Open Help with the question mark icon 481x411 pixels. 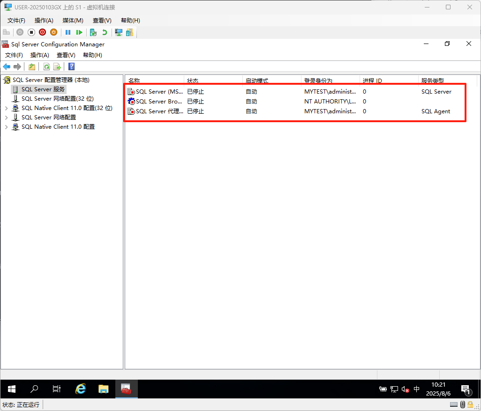(71, 66)
